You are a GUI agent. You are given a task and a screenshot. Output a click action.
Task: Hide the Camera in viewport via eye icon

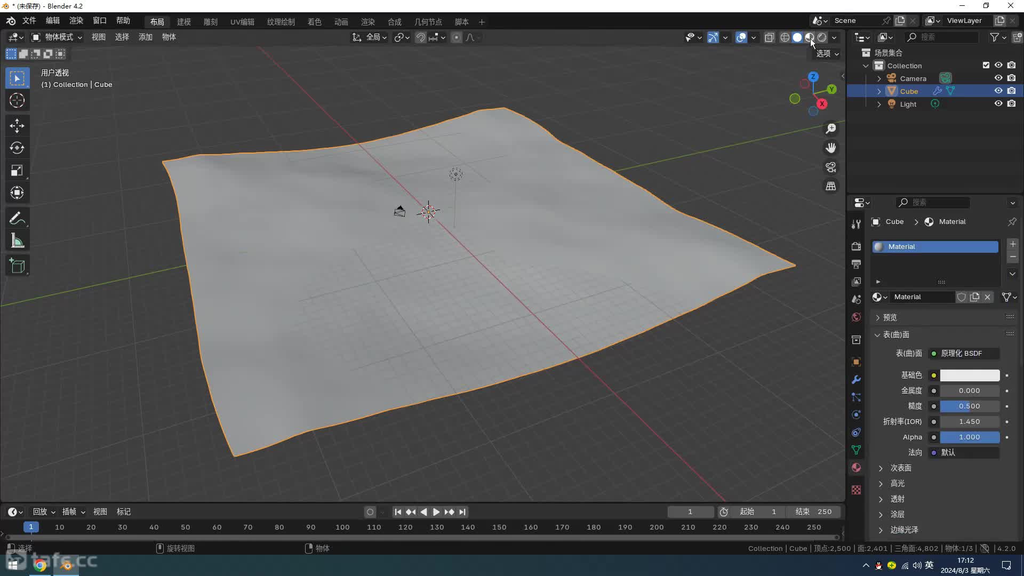[x=998, y=78]
